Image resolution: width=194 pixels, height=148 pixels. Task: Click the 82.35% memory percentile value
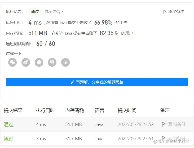click(x=109, y=33)
